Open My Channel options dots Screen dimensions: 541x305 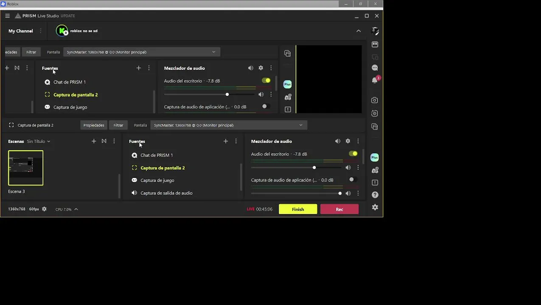point(41,31)
